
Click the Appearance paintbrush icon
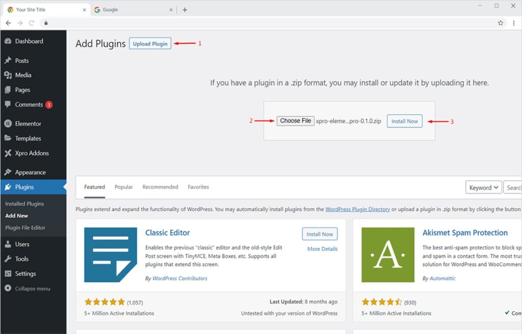pyautogui.click(x=8, y=173)
